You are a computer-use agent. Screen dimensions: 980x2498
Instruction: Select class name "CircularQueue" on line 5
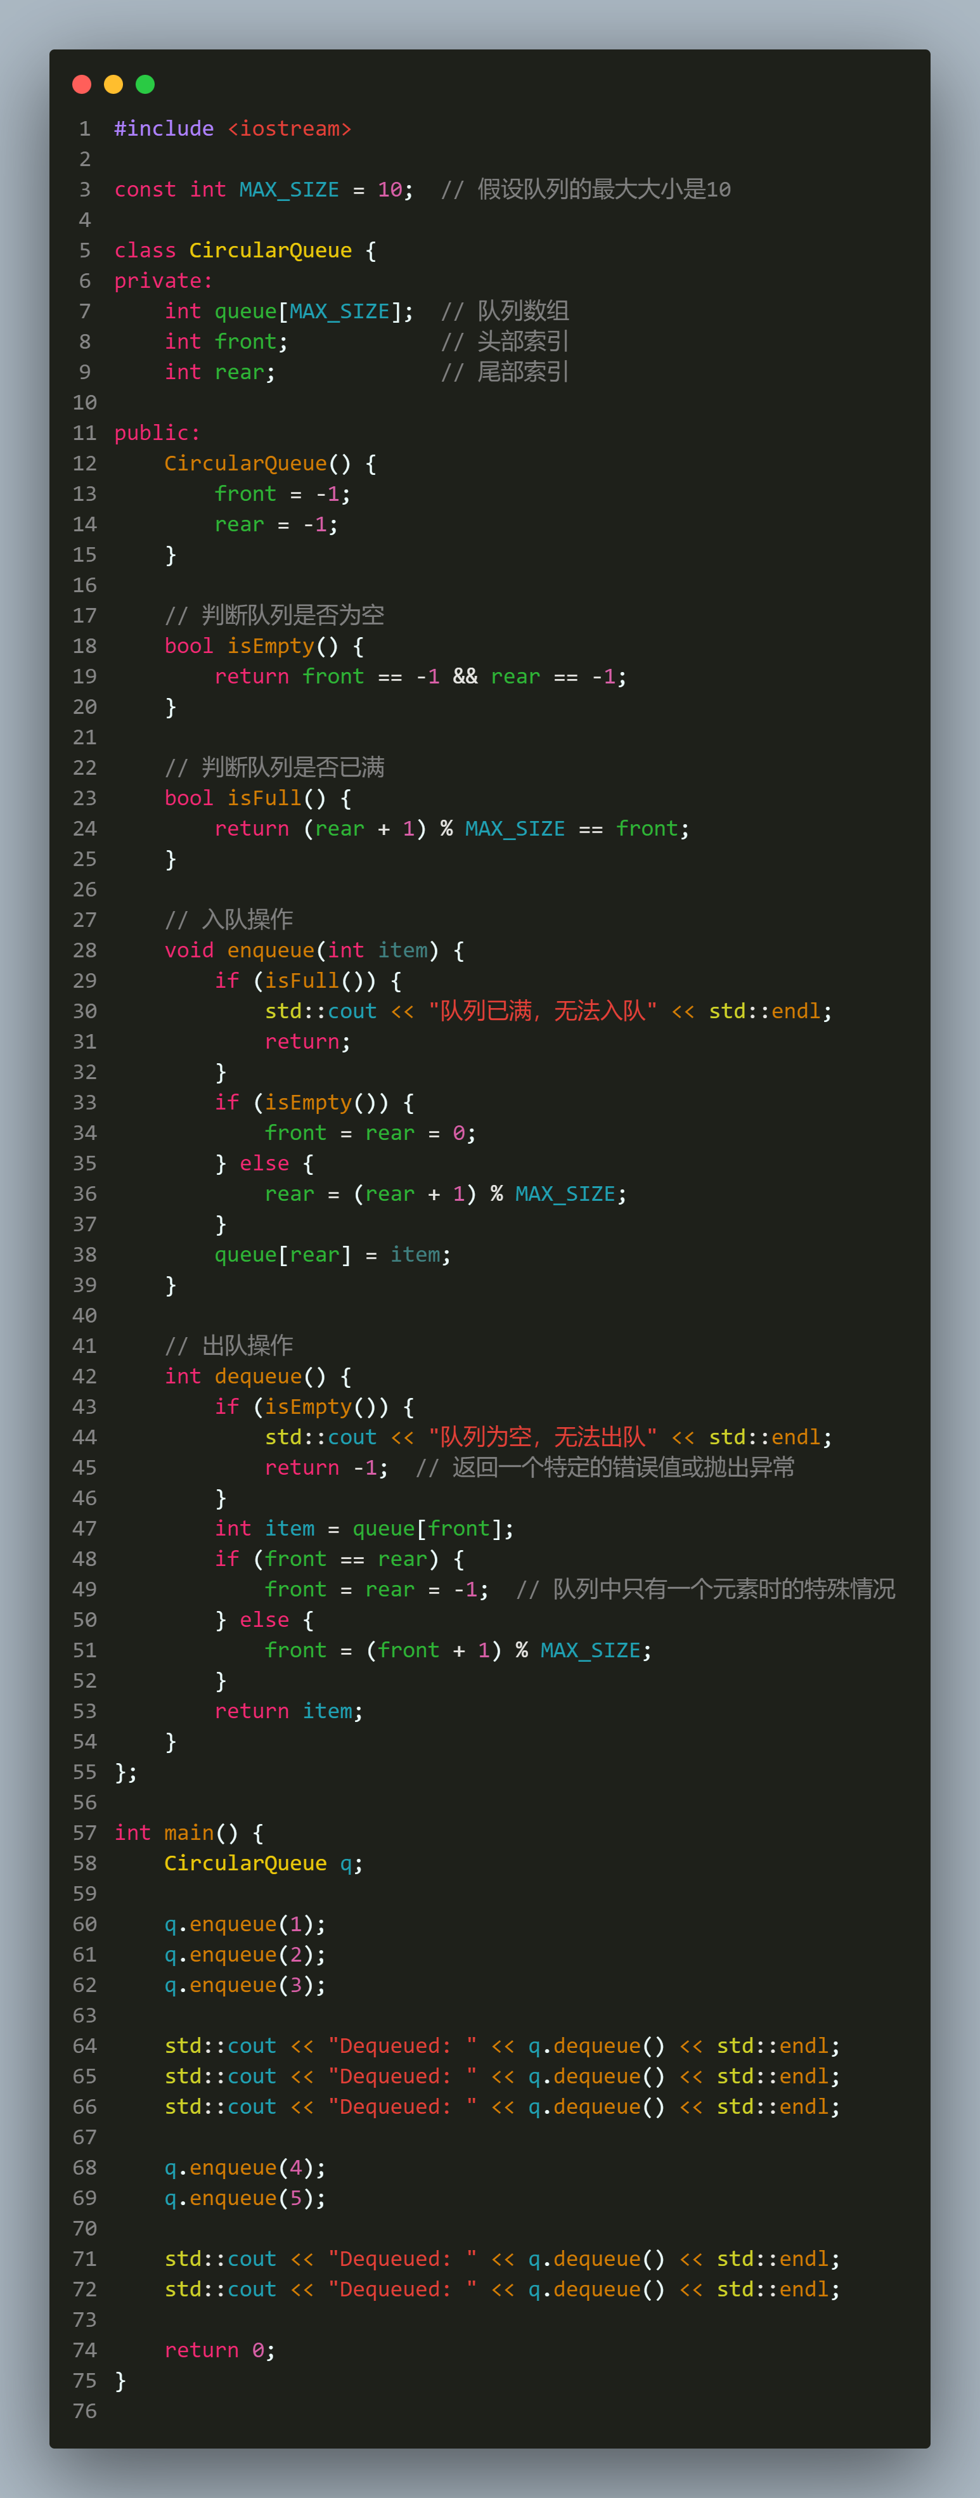(x=271, y=251)
